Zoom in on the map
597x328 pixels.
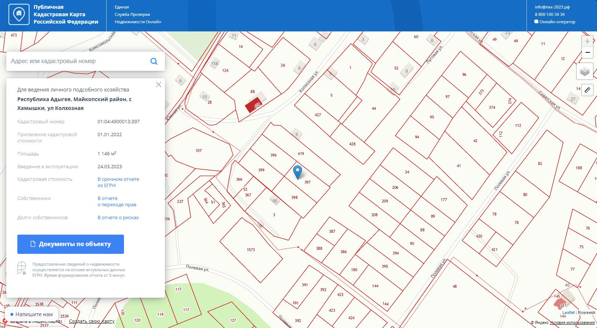point(587,41)
